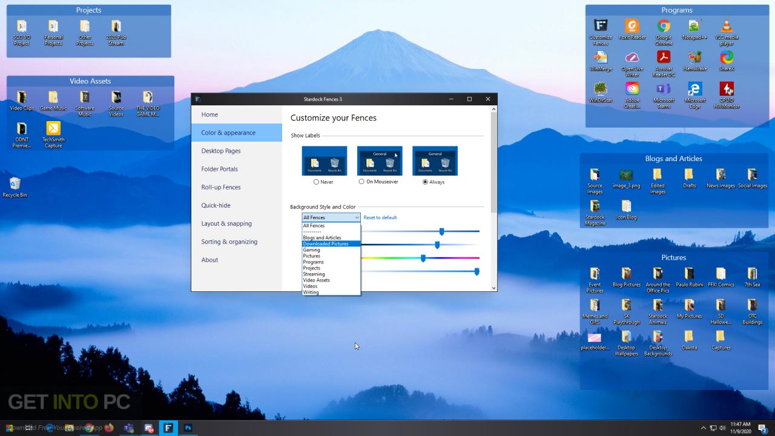The image size is (775, 436).
Task: Select the Never show labels option
Action: pos(323,182)
